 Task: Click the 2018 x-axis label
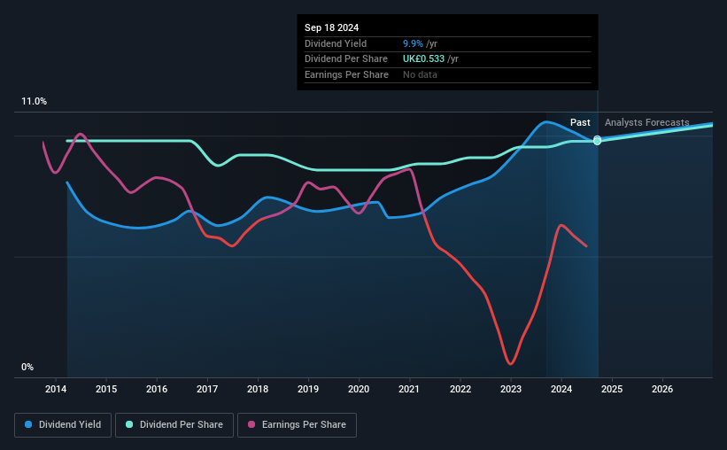pos(258,389)
